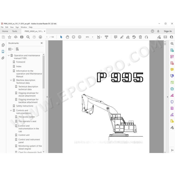Choose the Selection arrow tool
Viewport: 175px width, 175px height.
tap(61, 37)
